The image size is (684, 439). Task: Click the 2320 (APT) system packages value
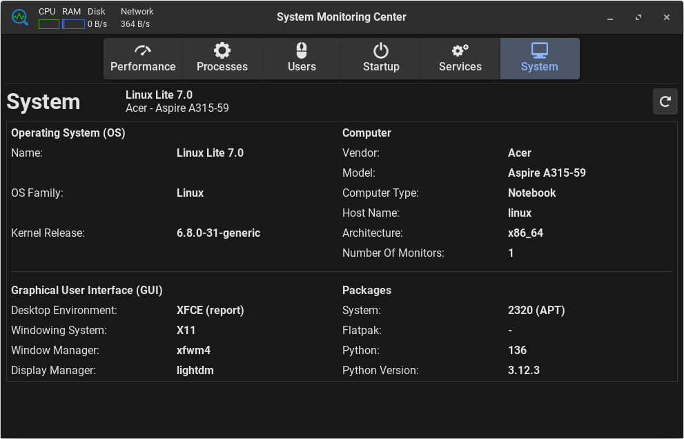(x=536, y=311)
